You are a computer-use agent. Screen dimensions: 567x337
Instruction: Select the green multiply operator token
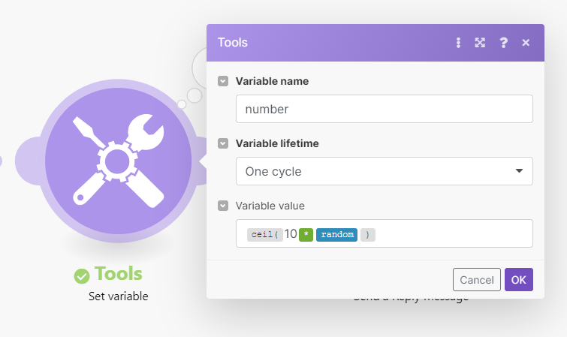(306, 235)
